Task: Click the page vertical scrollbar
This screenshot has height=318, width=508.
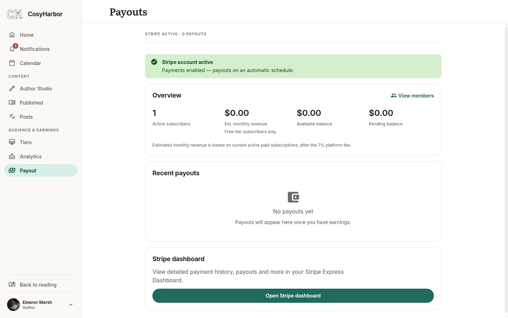Action: pos(506,170)
